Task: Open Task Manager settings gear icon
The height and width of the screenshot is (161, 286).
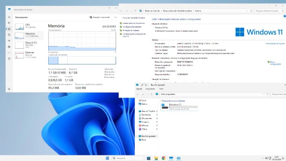Action: coord(9,89)
